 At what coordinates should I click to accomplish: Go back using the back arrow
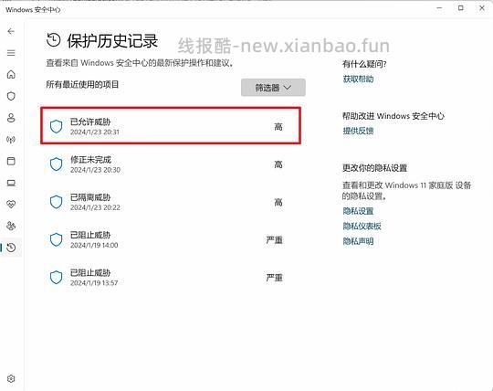pyautogui.click(x=11, y=31)
